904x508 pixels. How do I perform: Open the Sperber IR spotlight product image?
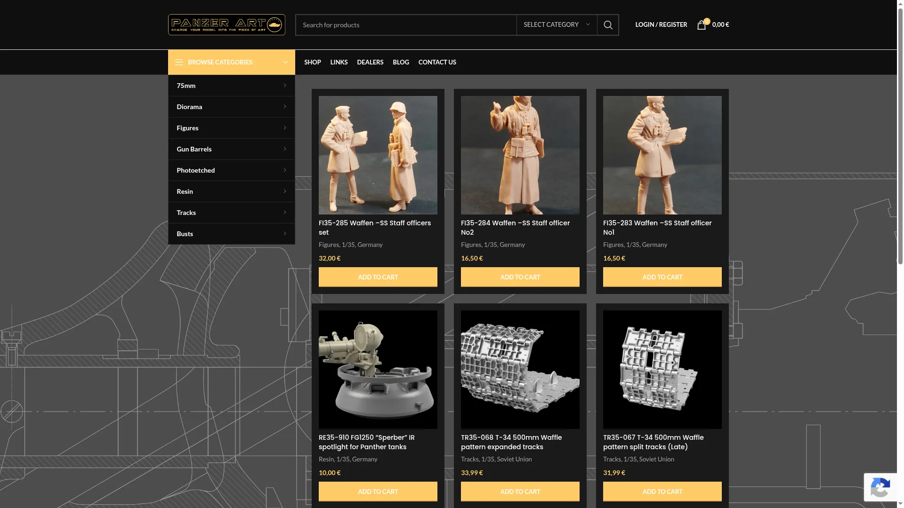point(378,370)
